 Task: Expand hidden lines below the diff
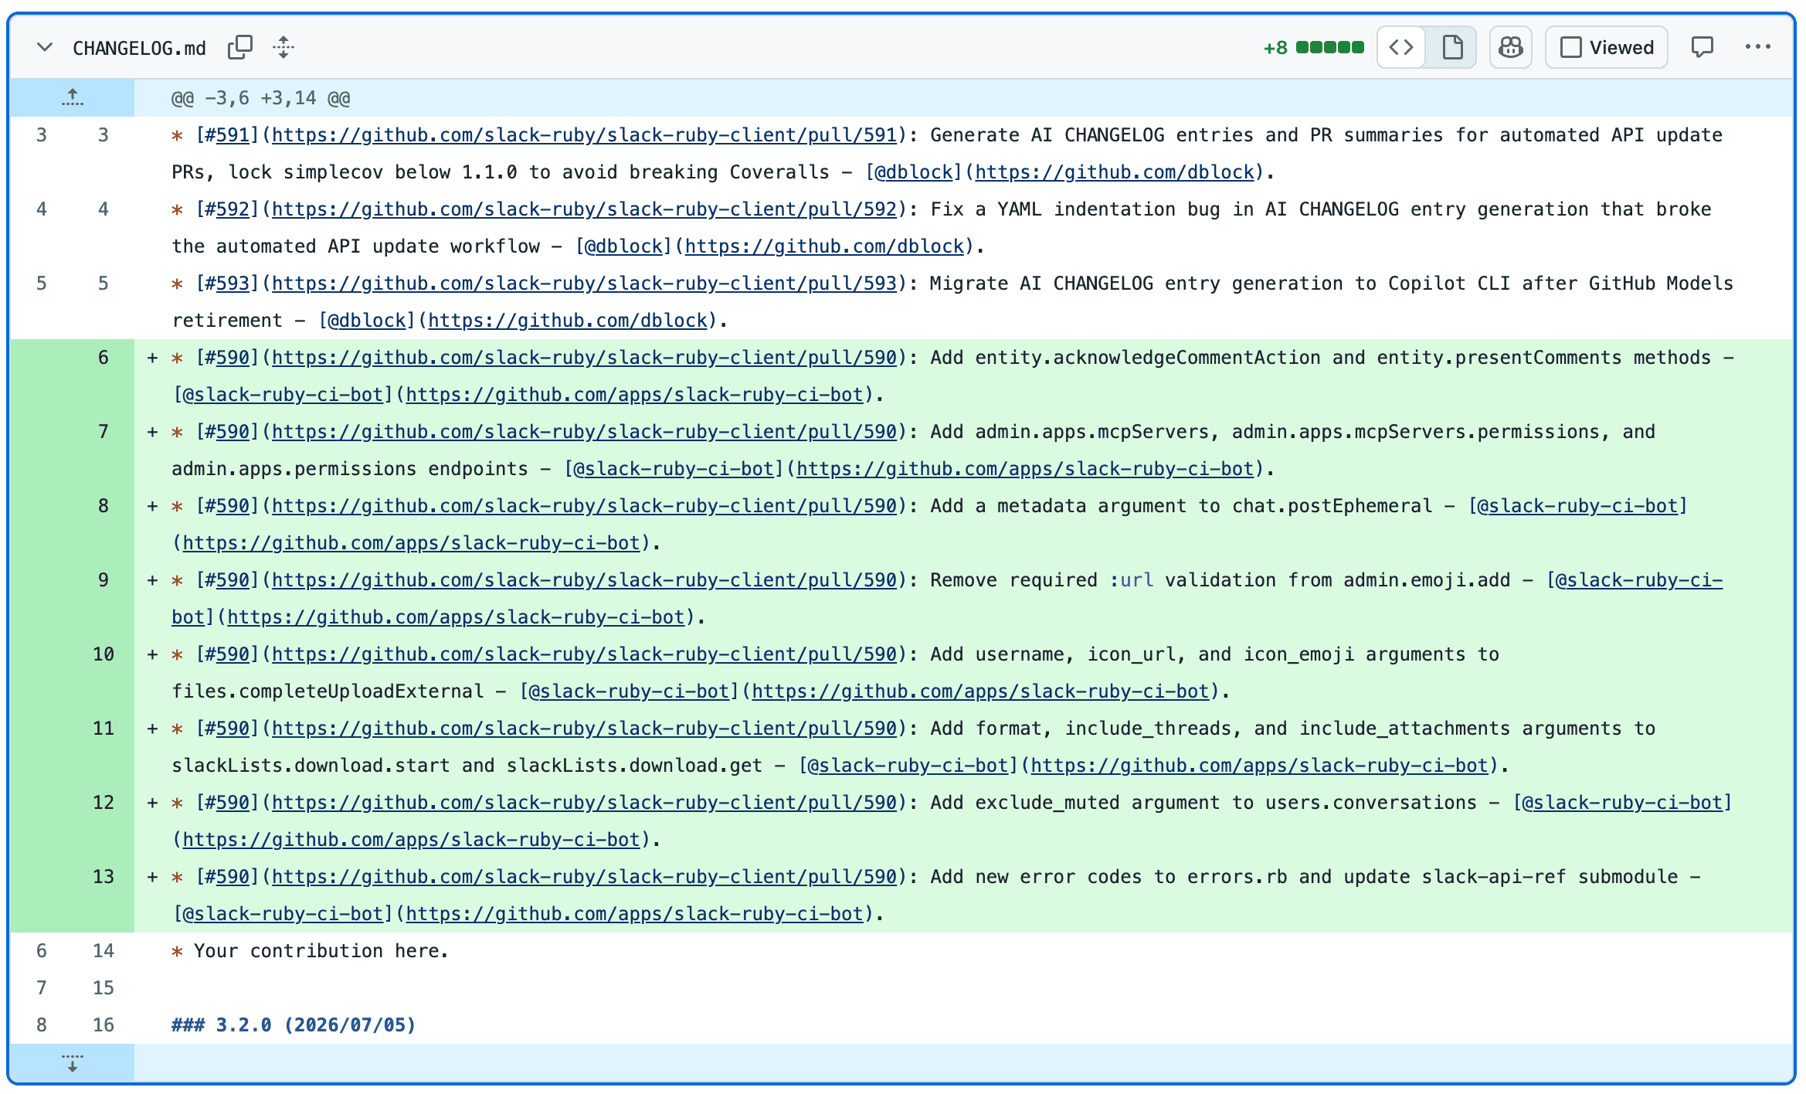click(x=72, y=1063)
